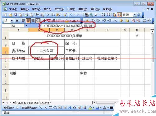This screenshot has width=156, height=116.
Task: Expand the Name Box dropdown arrow
Action: coord(26,26)
